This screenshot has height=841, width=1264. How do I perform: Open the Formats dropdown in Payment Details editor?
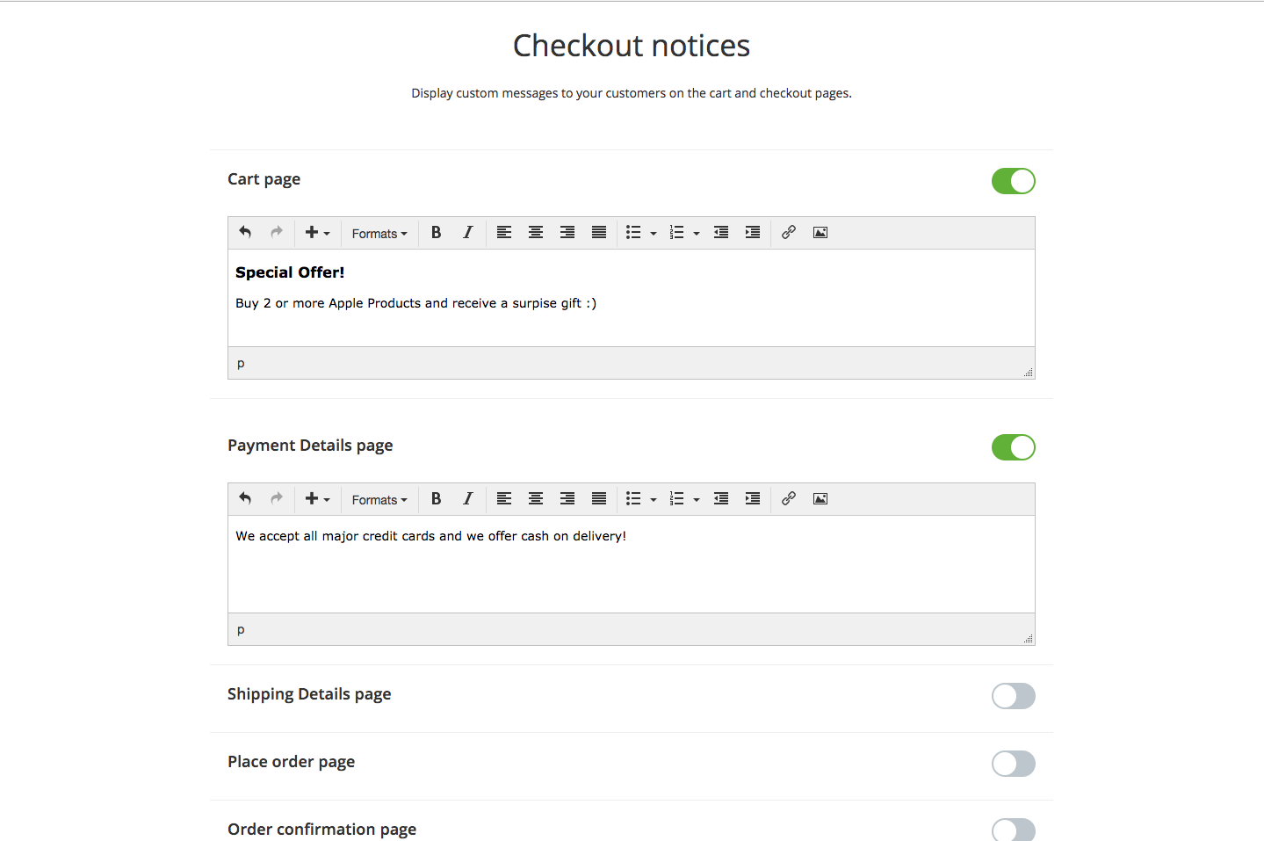tap(379, 499)
